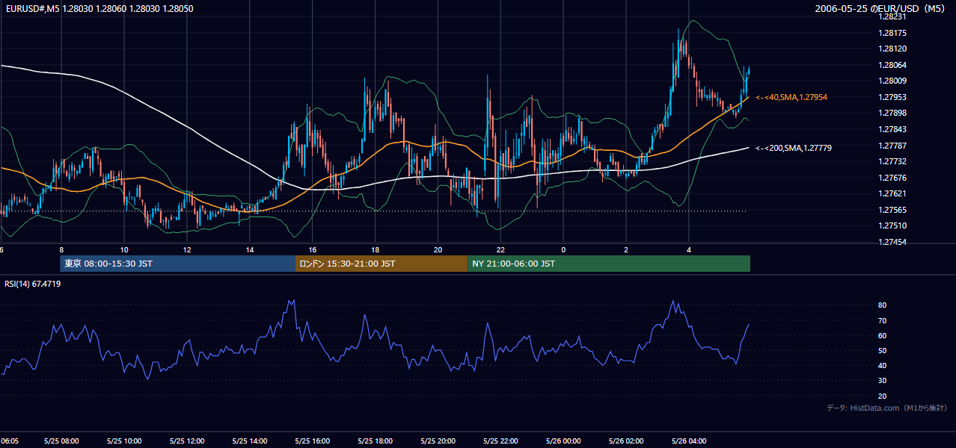
Task: Click price axis label 1.27565
Action: (x=892, y=210)
